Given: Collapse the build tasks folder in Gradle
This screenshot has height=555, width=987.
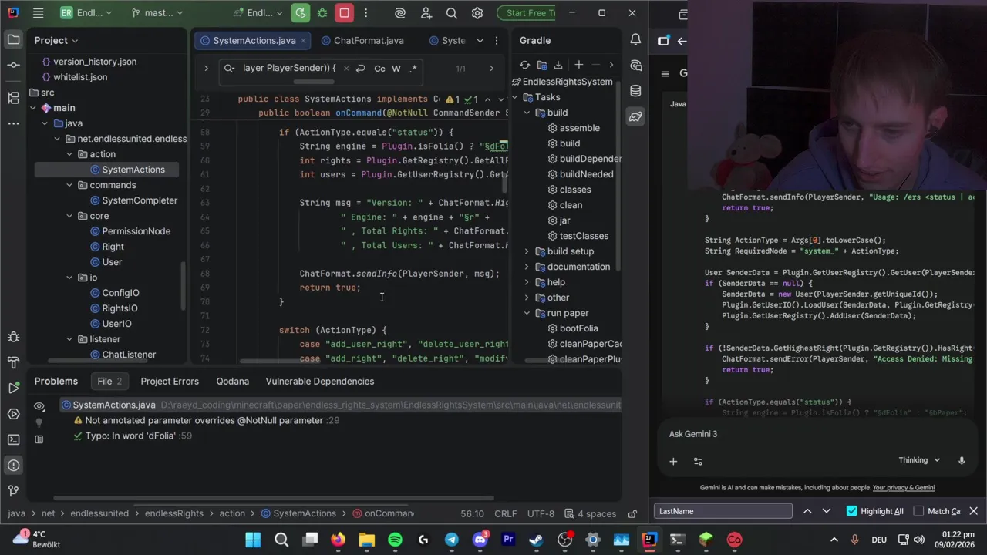Looking at the screenshot, I should [527, 113].
